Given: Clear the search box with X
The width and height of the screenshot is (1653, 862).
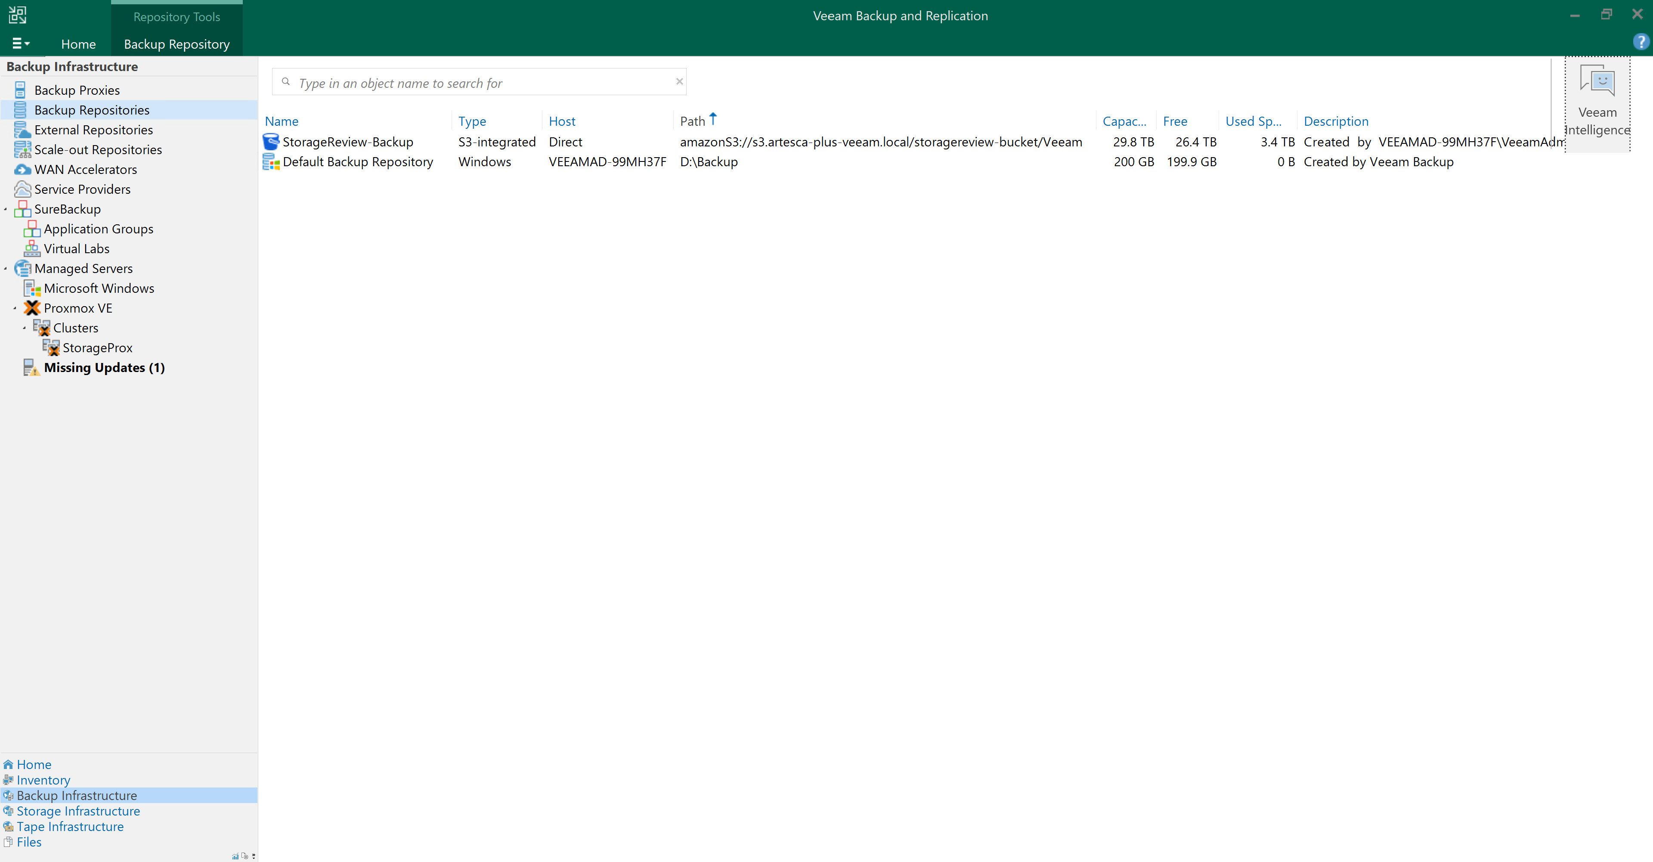Looking at the screenshot, I should click(679, 81).
